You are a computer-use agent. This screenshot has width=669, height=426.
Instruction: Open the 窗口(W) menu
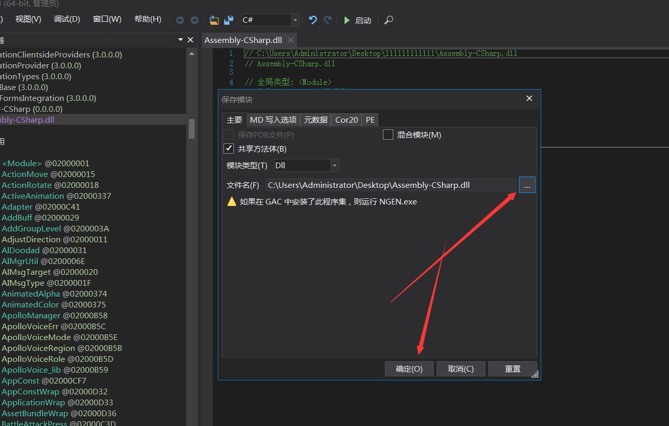(x=107, y=19)
